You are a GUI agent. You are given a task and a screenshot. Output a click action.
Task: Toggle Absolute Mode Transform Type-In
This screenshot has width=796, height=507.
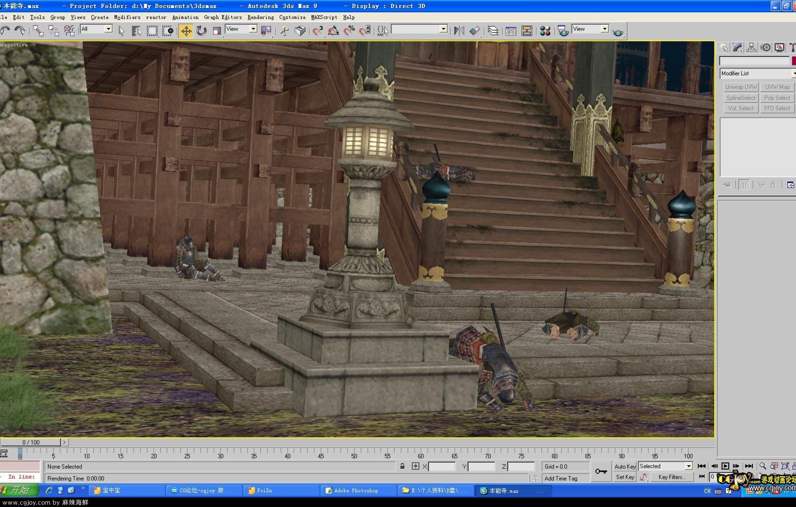click(x=416, y=466)
